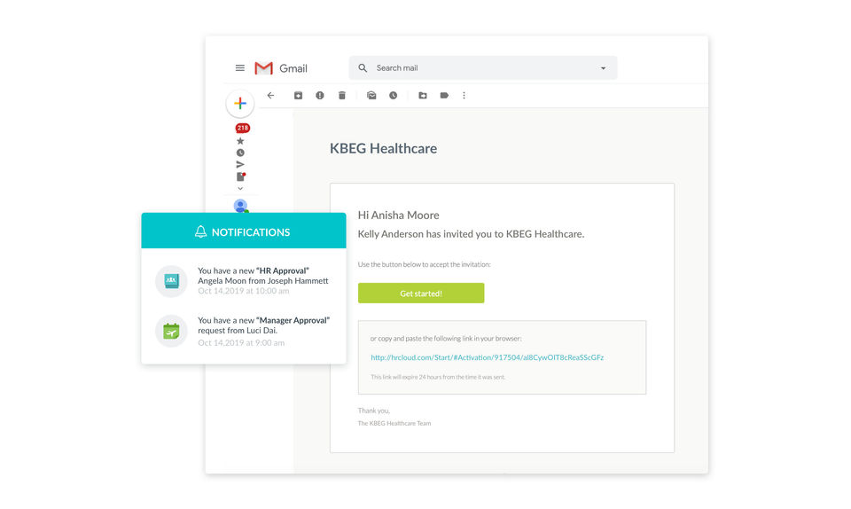Viewport: 851px width, 509px height.
Task: Open Drafts in sidebar
Action: [241, 176]
